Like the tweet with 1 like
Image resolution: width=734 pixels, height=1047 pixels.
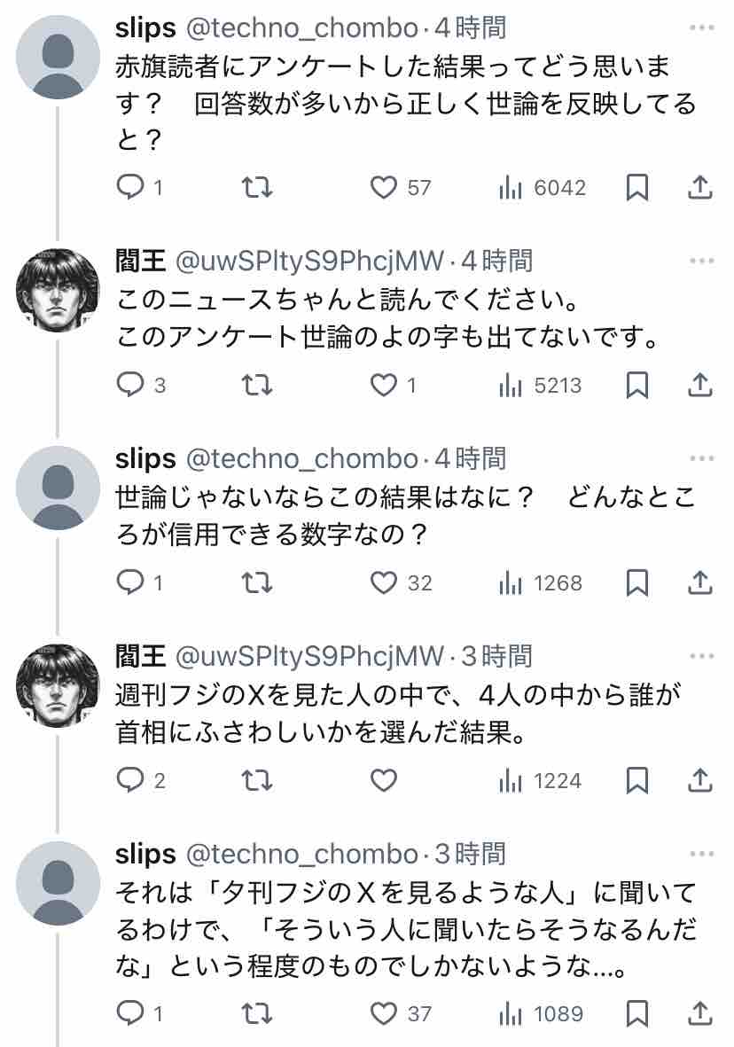point(384,386)
